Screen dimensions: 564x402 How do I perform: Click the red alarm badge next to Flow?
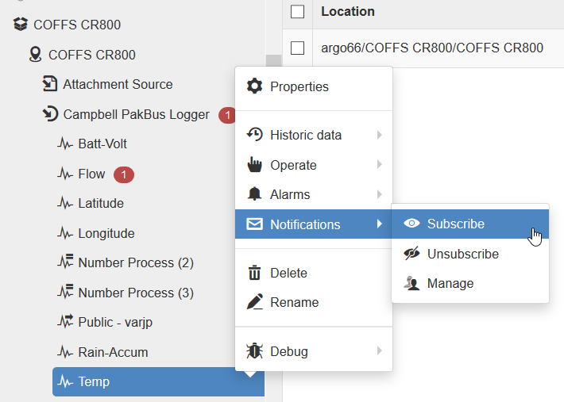pyautogui.click(x=124, y=174)
